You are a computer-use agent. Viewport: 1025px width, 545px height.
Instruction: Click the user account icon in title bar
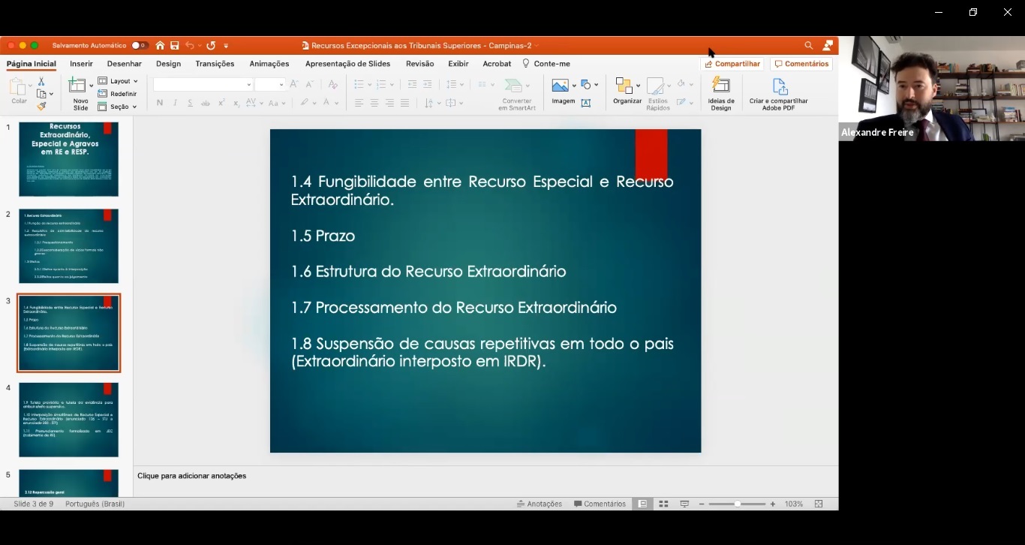(x=828, y=46)
